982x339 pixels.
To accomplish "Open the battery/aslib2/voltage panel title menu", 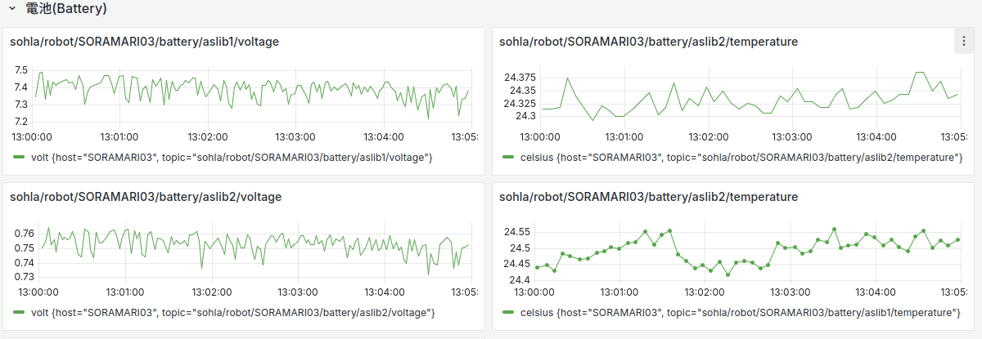I will tap(146, 197).
